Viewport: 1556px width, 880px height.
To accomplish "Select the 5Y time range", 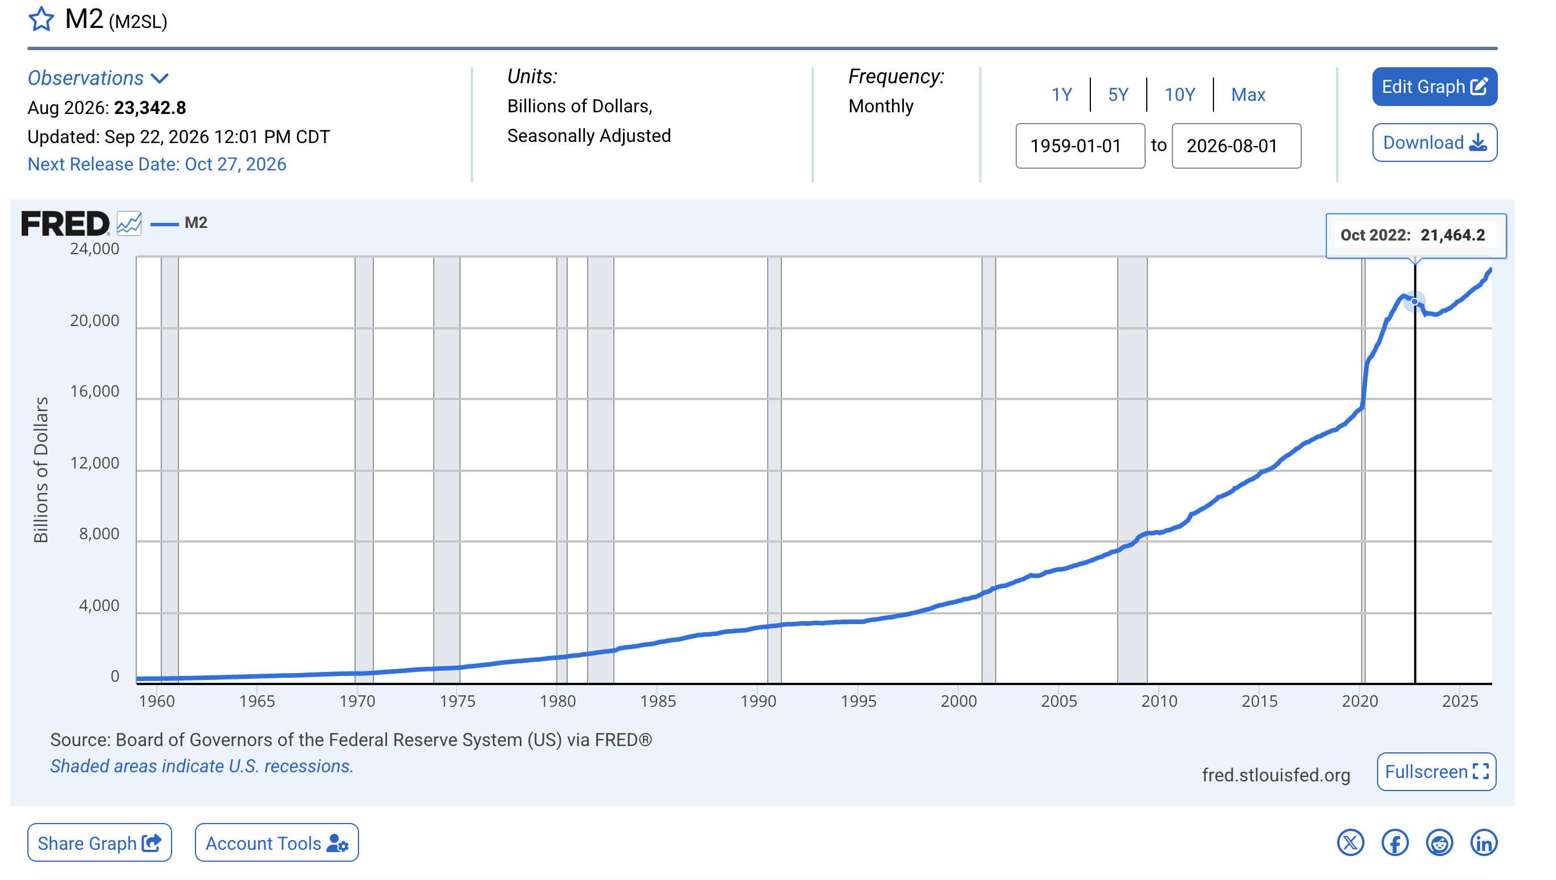I will (1118, 94).
